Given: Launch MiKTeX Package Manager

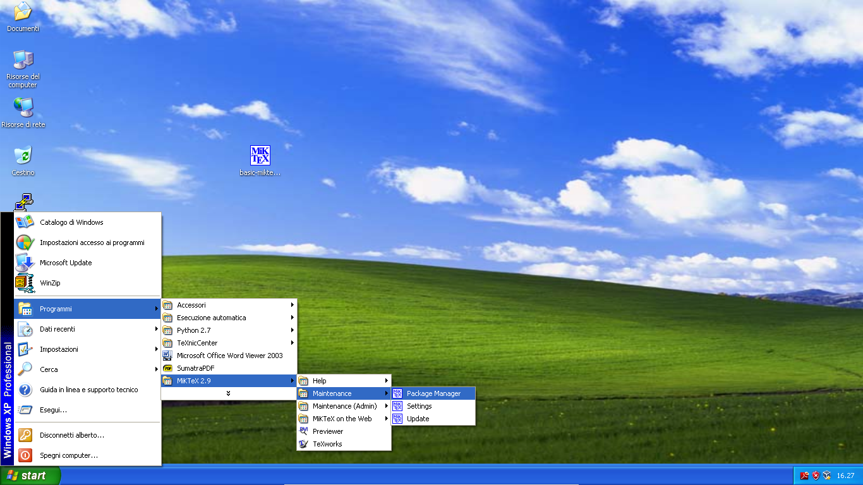Looking at the screenshot, I should coord(433,393).
